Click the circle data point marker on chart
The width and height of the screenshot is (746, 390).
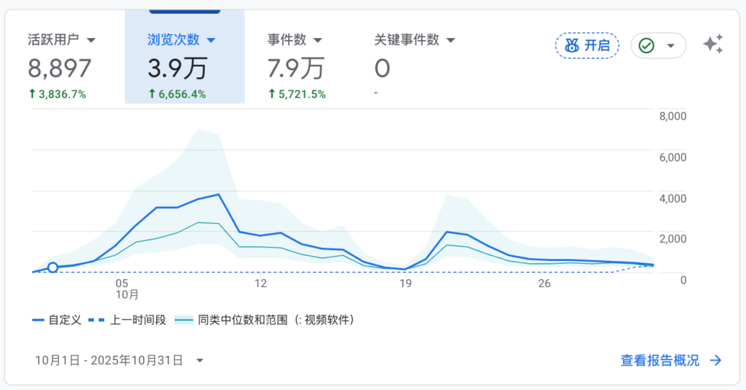(x=52, y=268)
